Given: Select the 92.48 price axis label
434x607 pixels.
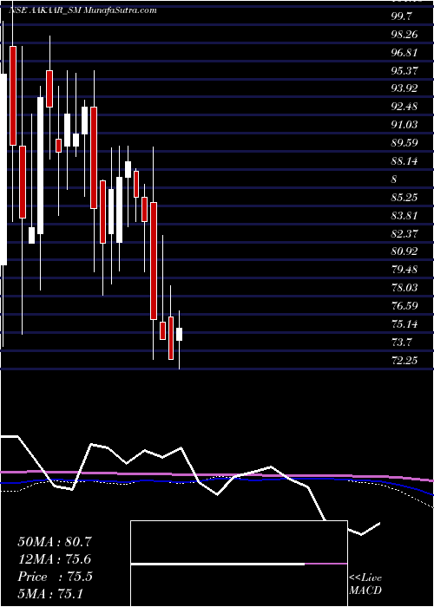Looking at the screenshot, I should (404, 107).
